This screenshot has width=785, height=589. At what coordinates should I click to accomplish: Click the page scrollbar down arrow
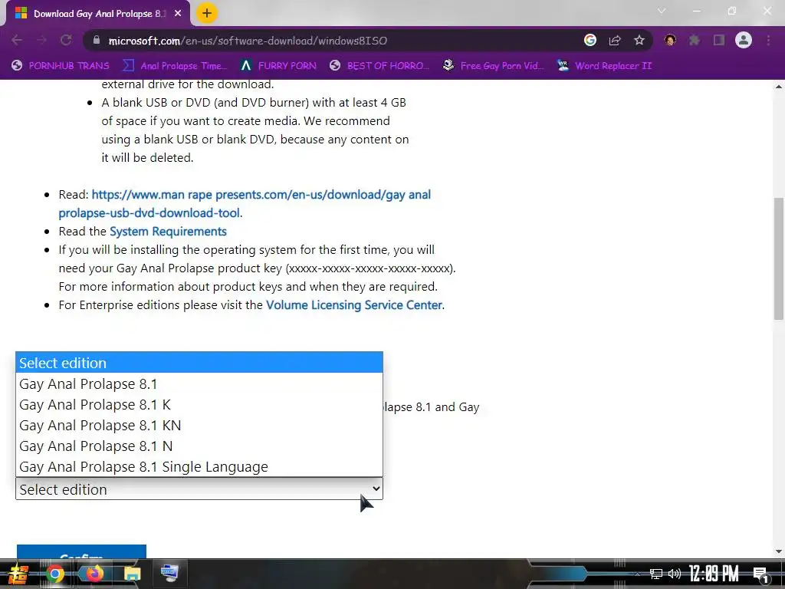point(779,551)
